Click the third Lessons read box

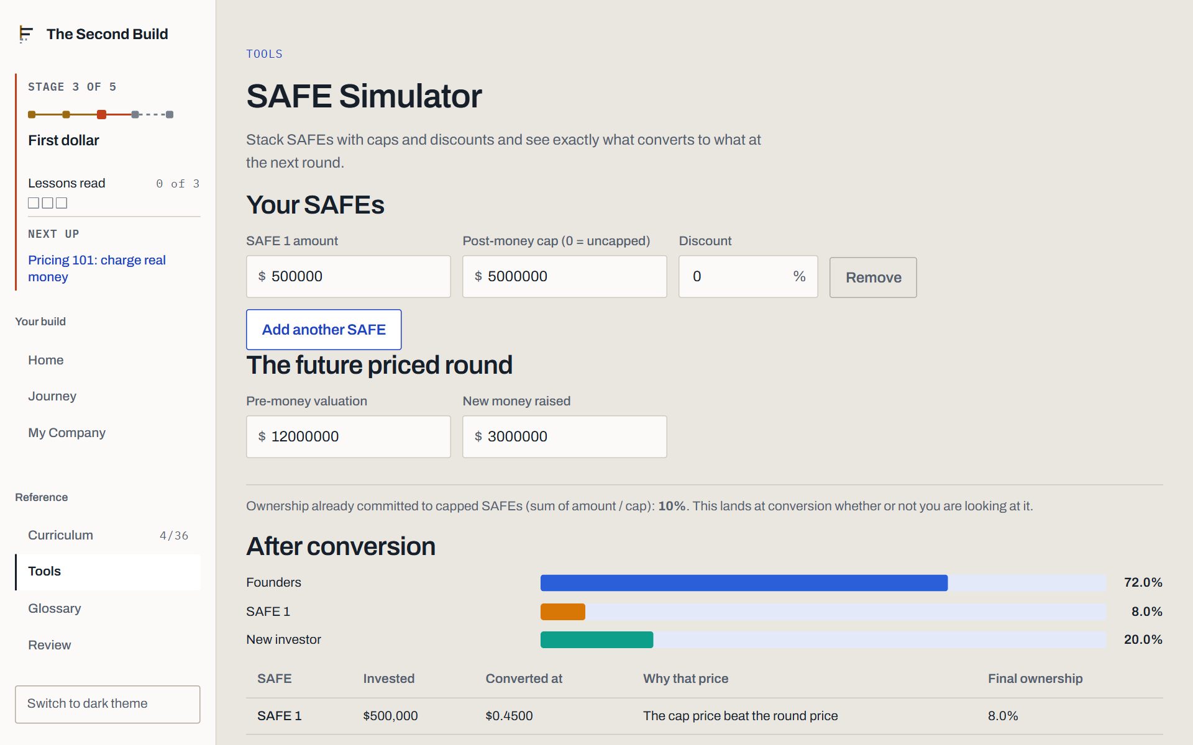(62, 203)
